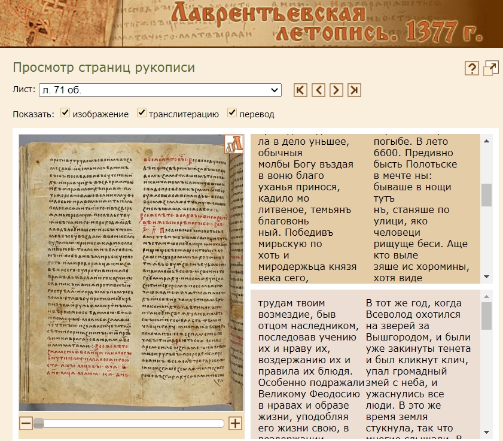Click the 'Лист:' label
The height and width of the screenshot is (441, 503).
24,89
